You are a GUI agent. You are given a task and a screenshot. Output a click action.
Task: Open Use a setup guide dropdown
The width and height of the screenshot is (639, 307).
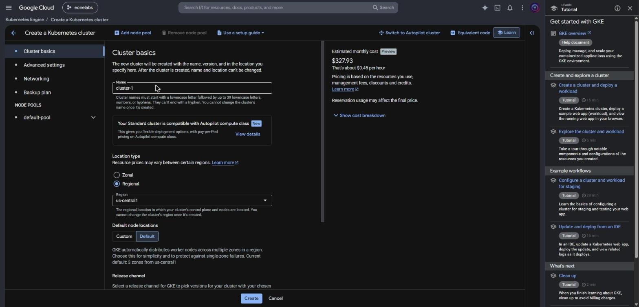[x=240, y=33]
